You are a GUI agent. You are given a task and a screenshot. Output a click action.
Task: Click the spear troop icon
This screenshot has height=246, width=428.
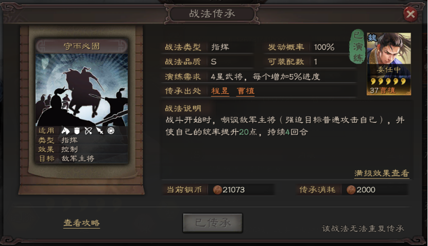[99, 131]
